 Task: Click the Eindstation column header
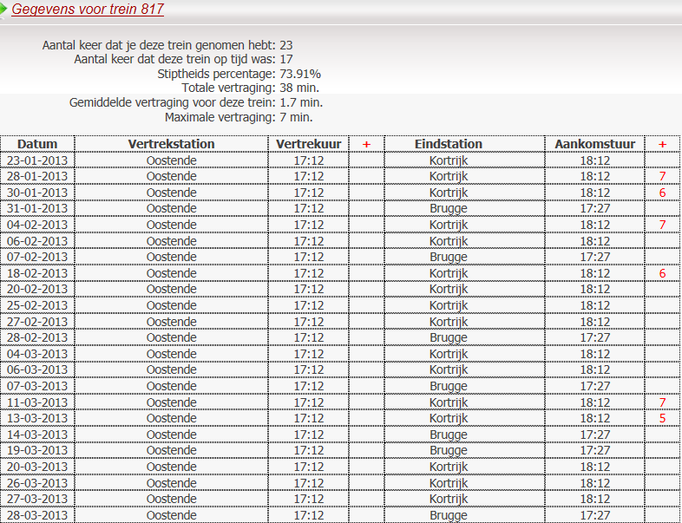pyautogui.click(x=449, y=144)
